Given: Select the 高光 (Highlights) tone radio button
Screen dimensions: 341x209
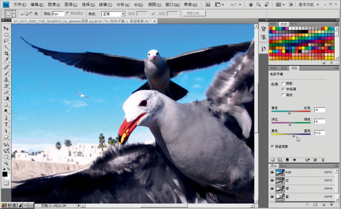Looking at the screenshot, I should click(x=283, y=95).
